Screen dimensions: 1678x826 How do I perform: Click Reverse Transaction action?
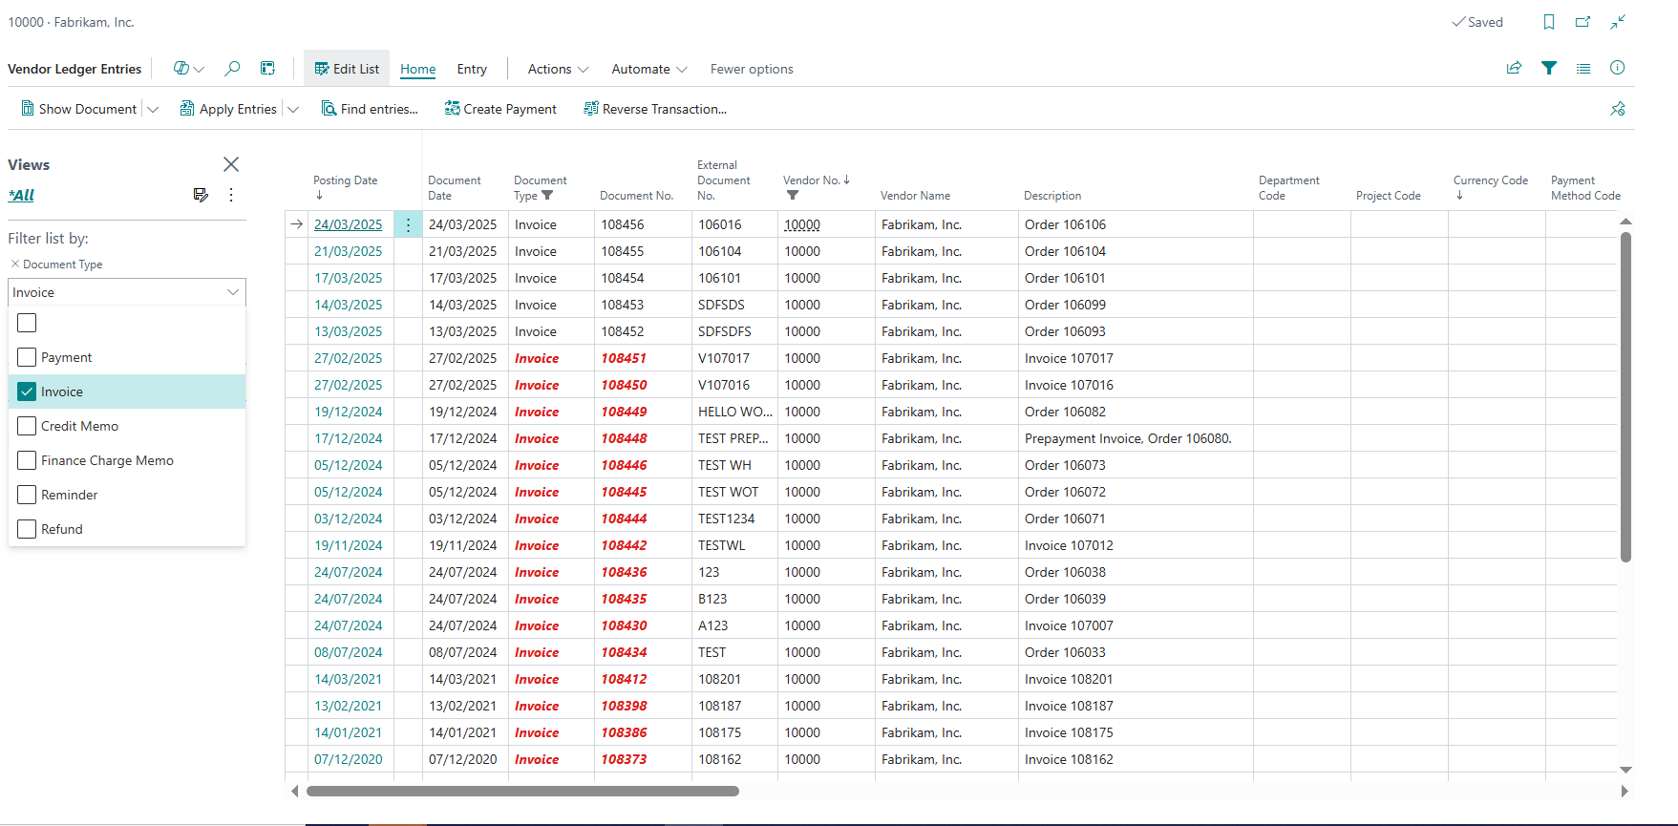pyautogui.click(x=655, y=109)
